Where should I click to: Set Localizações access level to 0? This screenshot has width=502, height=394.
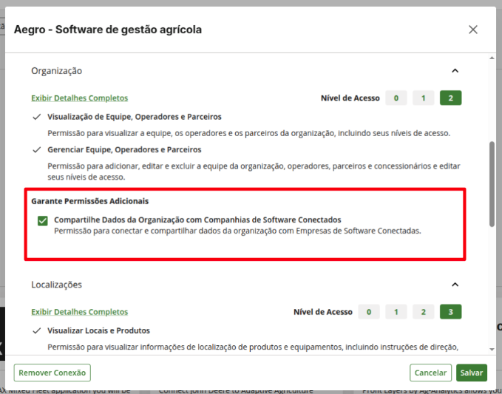(369, 312)
